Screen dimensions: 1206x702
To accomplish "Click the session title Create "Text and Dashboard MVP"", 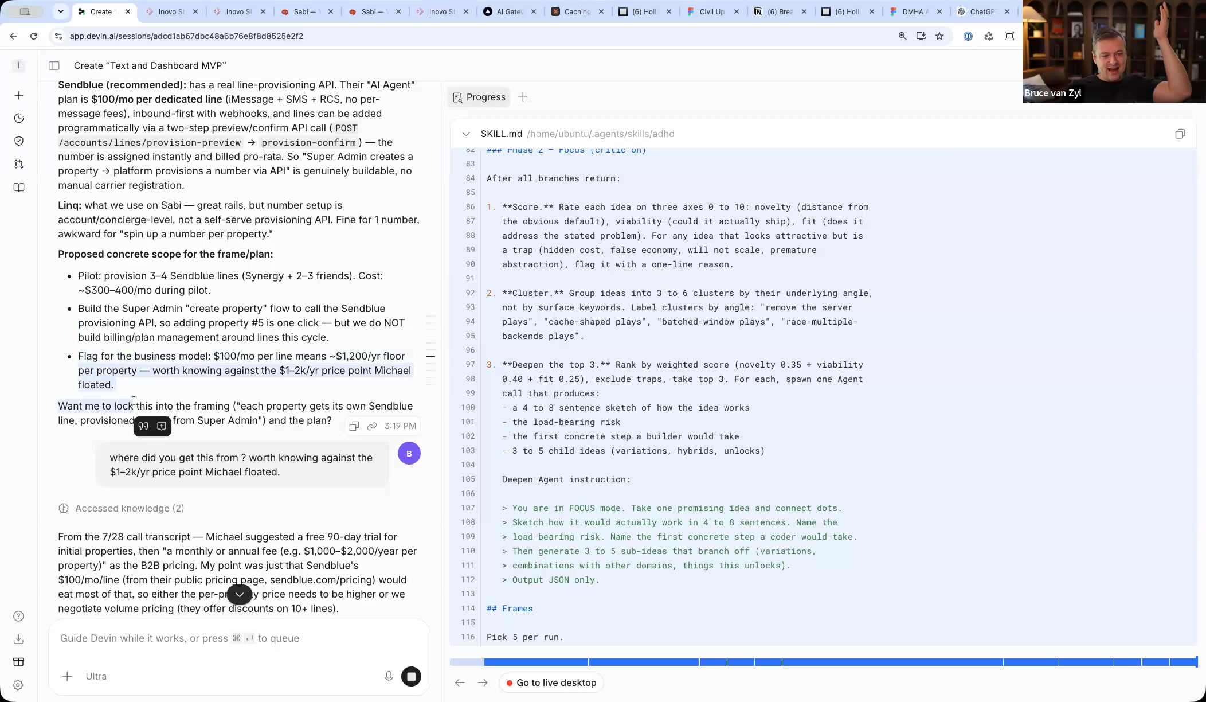I will (x=150, y=65).
